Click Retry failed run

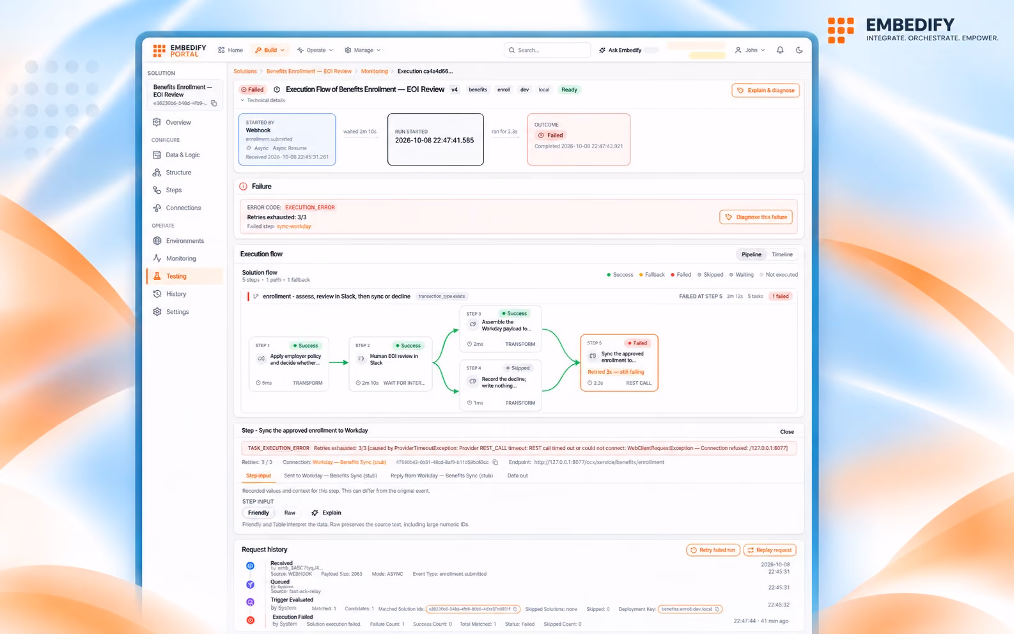pyautogui.click(x=713, y=550)
